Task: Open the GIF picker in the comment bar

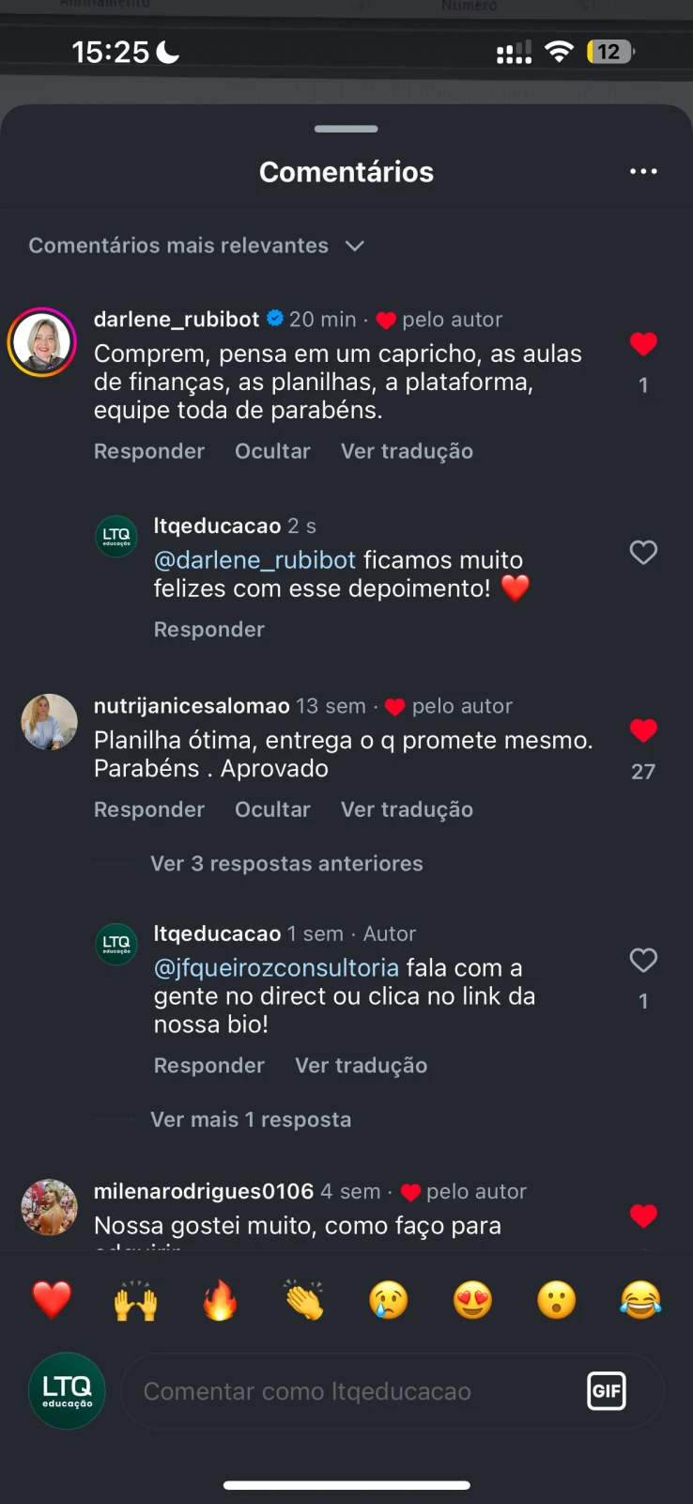Action: pos(607,1391)
